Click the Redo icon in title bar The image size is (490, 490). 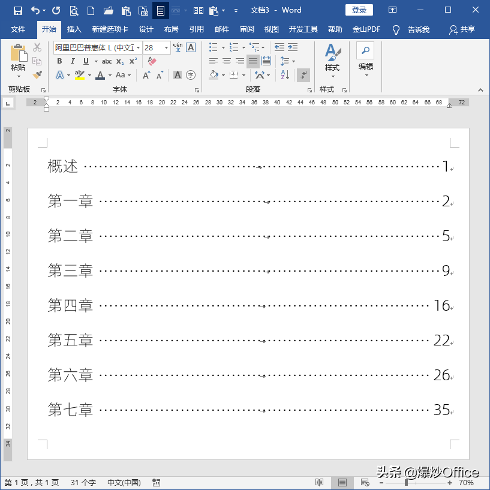(x=56, y=11)
